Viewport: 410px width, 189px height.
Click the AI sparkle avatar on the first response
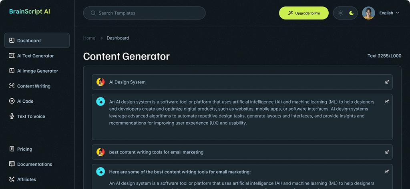pos(100,101)
